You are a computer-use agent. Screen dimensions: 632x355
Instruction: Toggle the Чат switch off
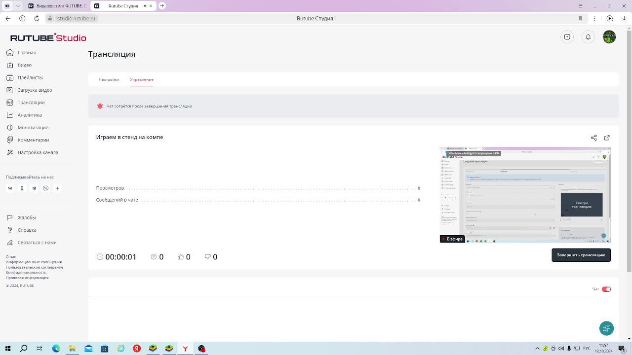click(x=606, y=289)
